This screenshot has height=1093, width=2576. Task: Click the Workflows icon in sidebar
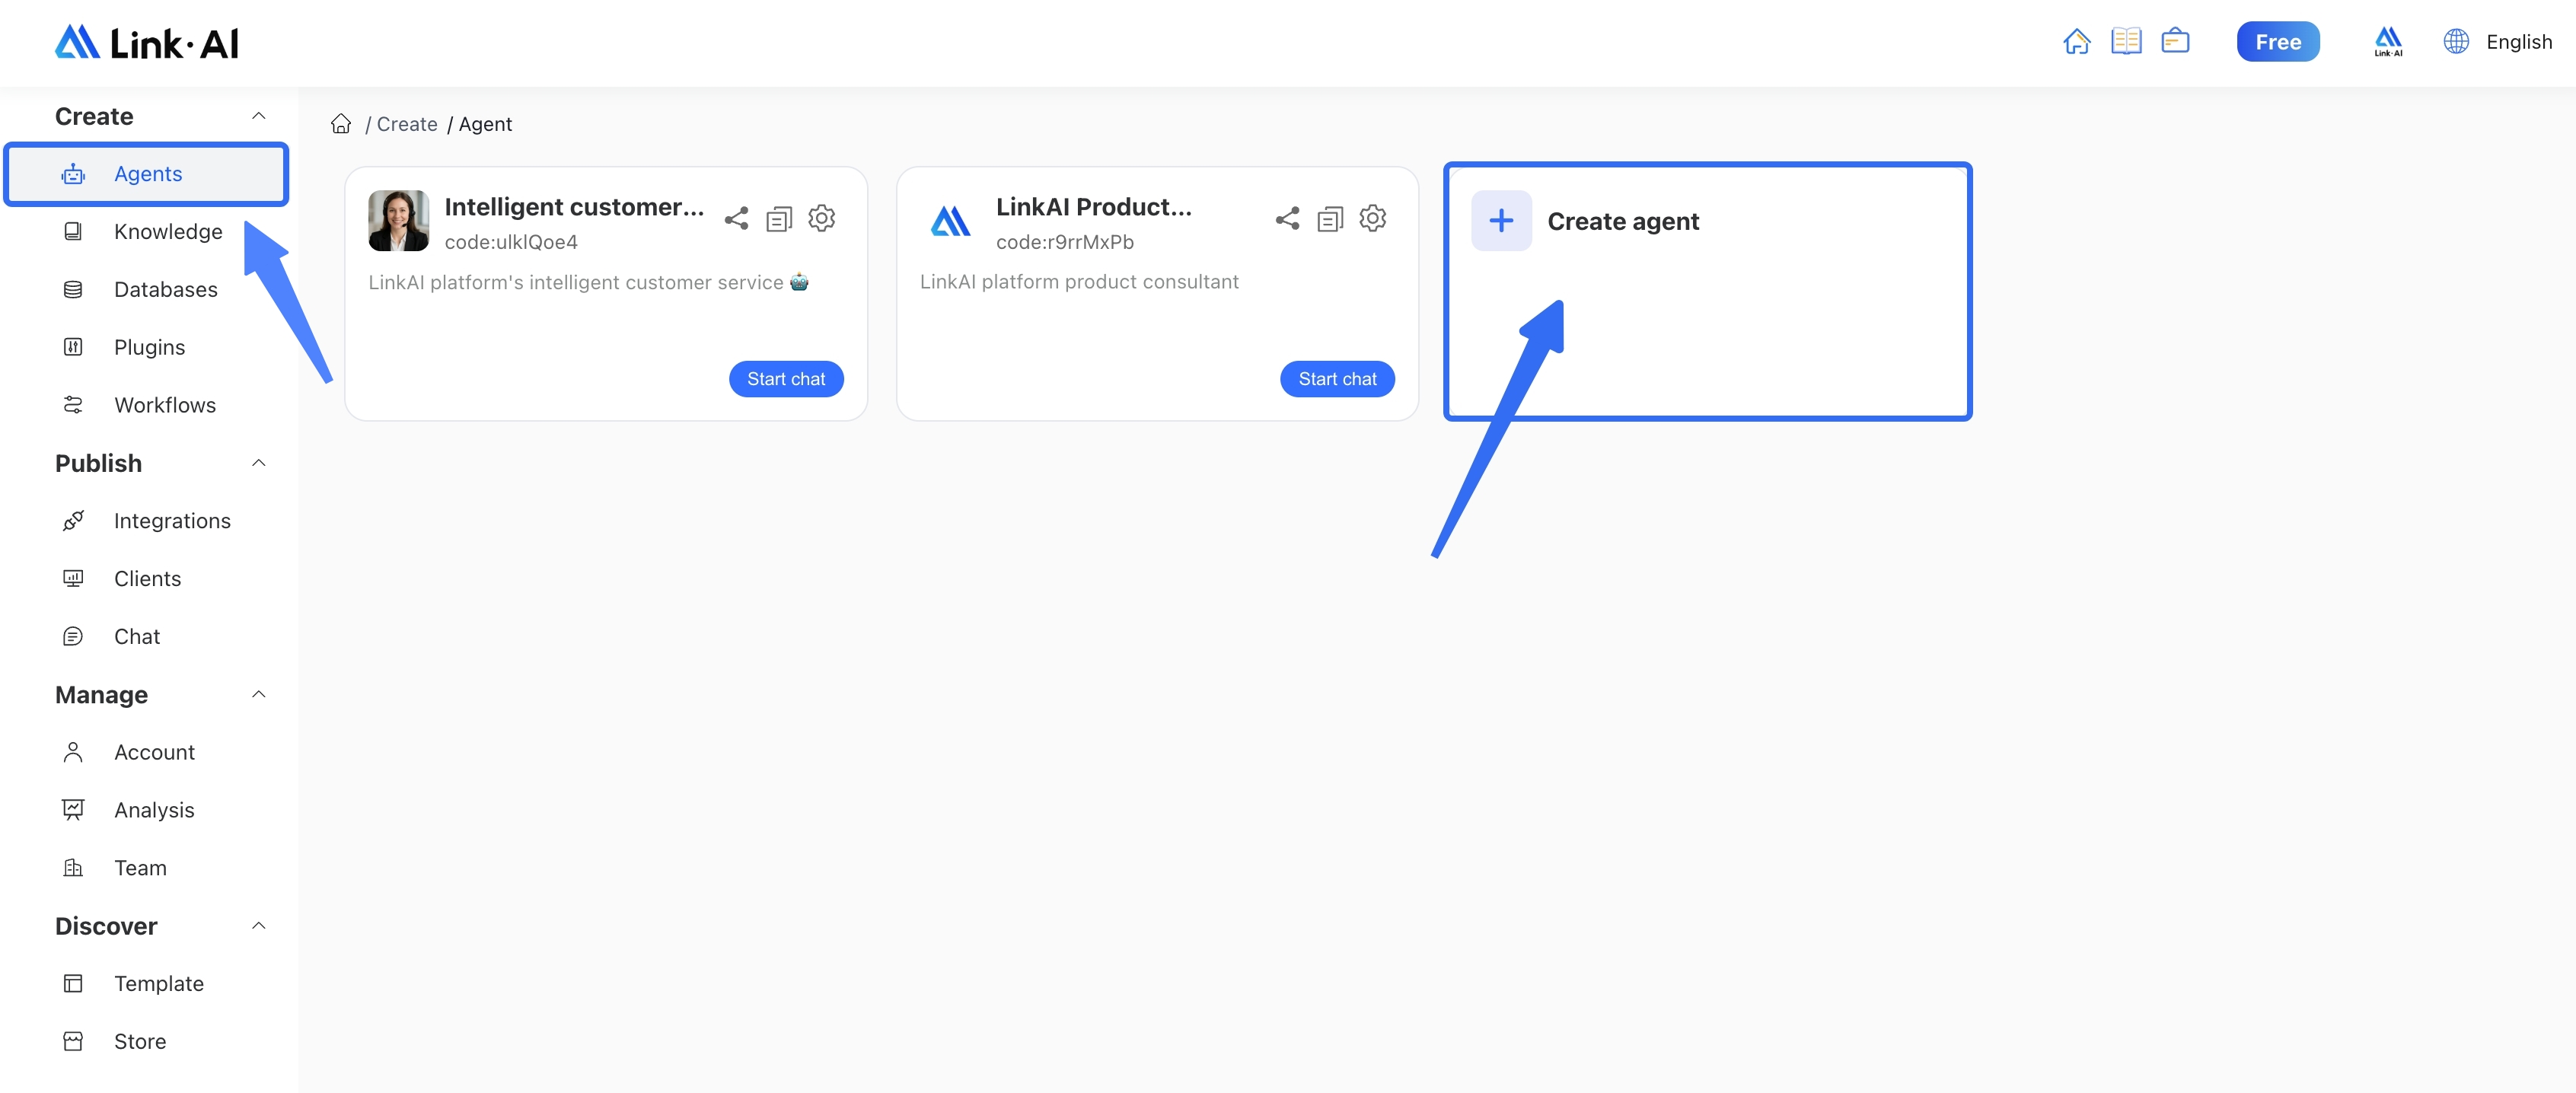73,405
